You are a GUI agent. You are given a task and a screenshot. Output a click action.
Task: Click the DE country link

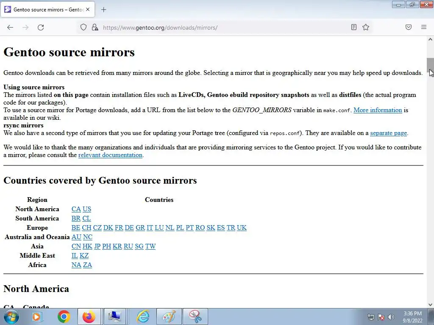pyautogui.click(x=129, y=228)
